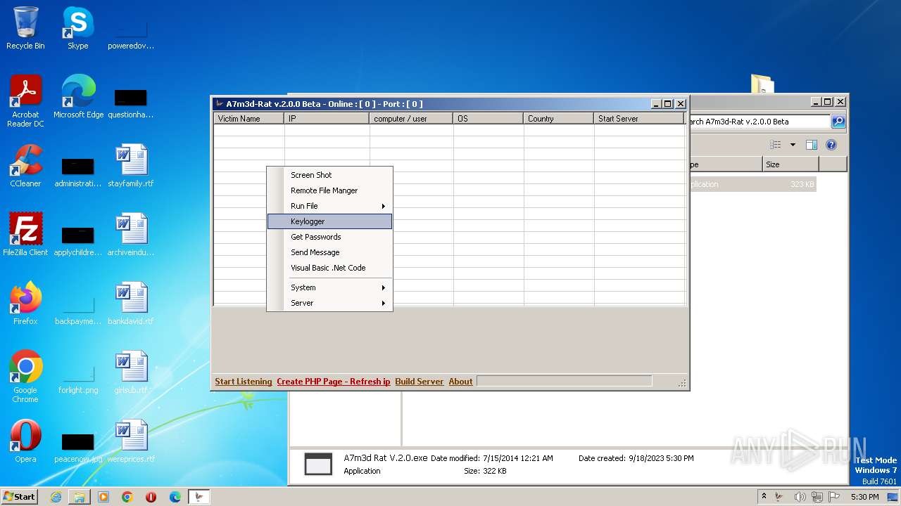The width and height of the screenshot is (901, 506).
Task: Open the Recycle Bin desktop icon
Action: coord(25,28)
